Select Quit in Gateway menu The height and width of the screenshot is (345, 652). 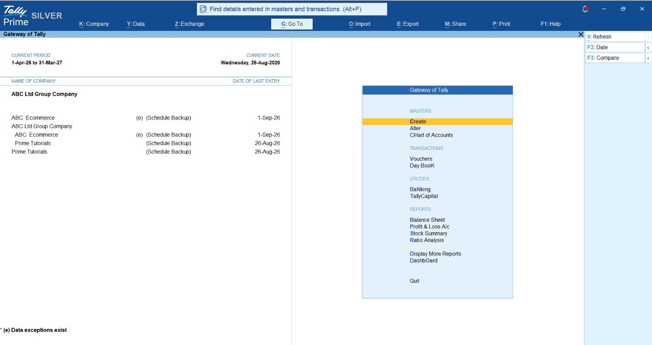pos(415,281)
